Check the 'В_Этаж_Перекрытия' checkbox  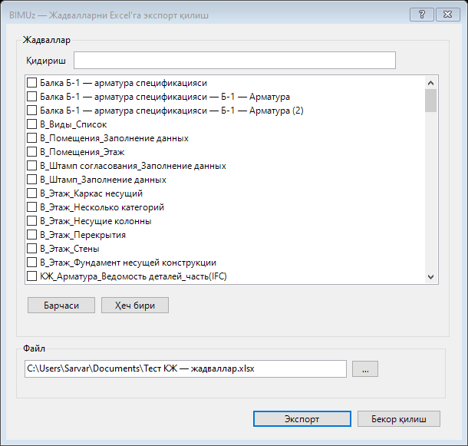31,235
